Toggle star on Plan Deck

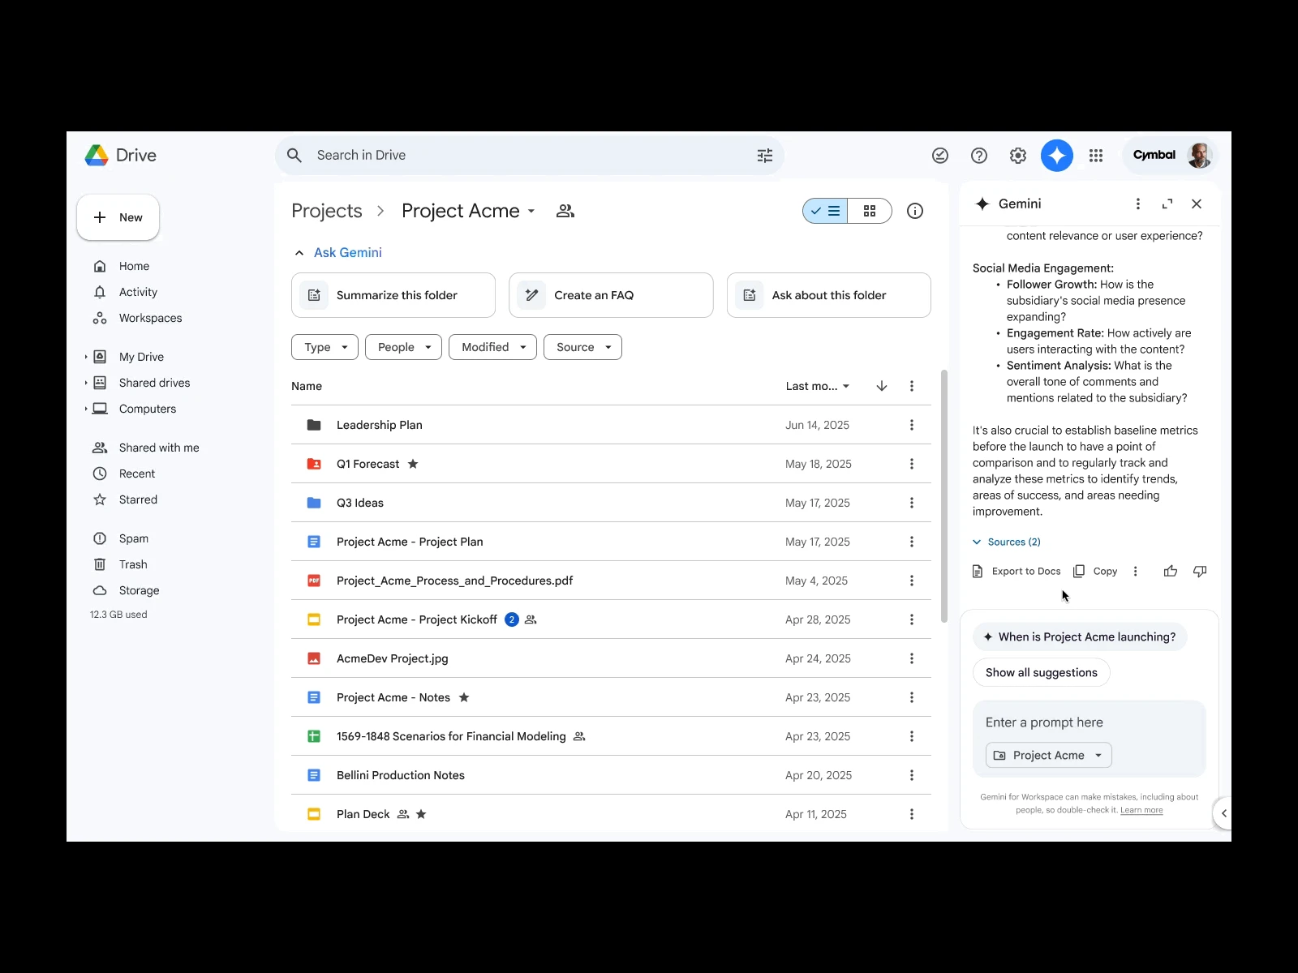pyautogui.click(x=421, y=814)
